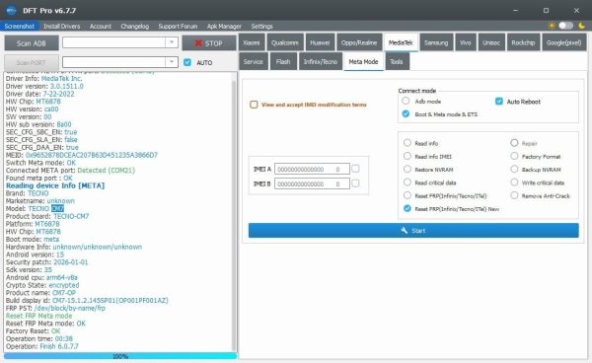The height and width of the screenshot is (363, 592).
Task: Toggle the light/dark theme switch
Action: coord(566,26)
